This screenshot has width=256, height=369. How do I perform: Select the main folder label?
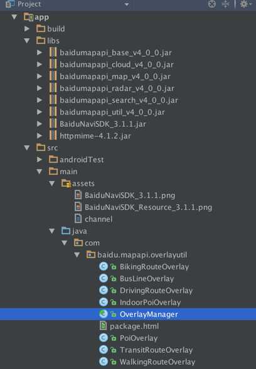[68, 172]
